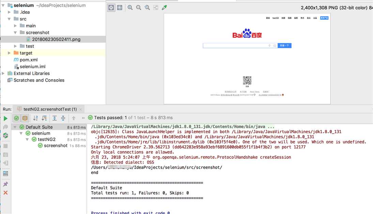Click the previous failed test arrow
This screenshot has height=214, width=373.
74,118
